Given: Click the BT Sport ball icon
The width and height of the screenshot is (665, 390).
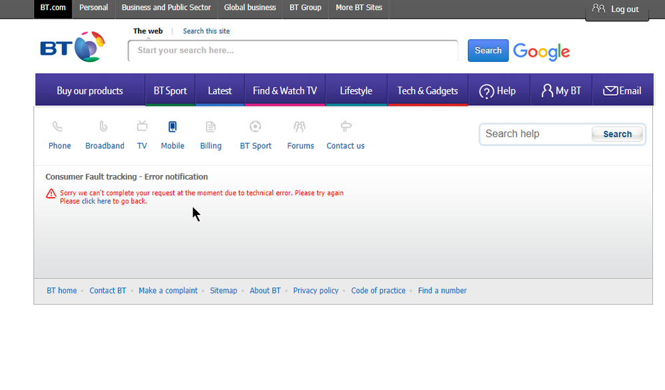Looking at the screenshot, I should click(255, 126).
